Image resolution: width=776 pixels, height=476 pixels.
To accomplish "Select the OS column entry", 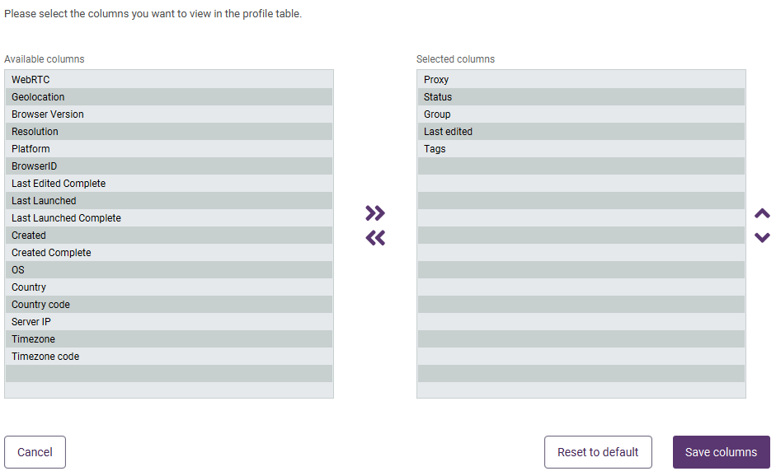I will click(169, 270).
